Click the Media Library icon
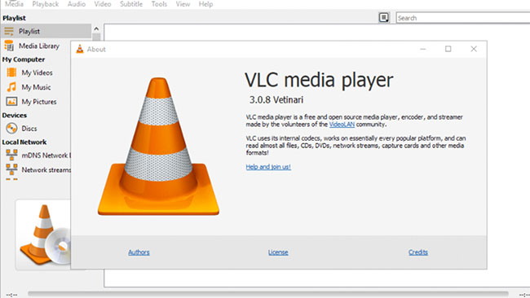The width and height of the screenshot is (530, 298). pos(9,46)
